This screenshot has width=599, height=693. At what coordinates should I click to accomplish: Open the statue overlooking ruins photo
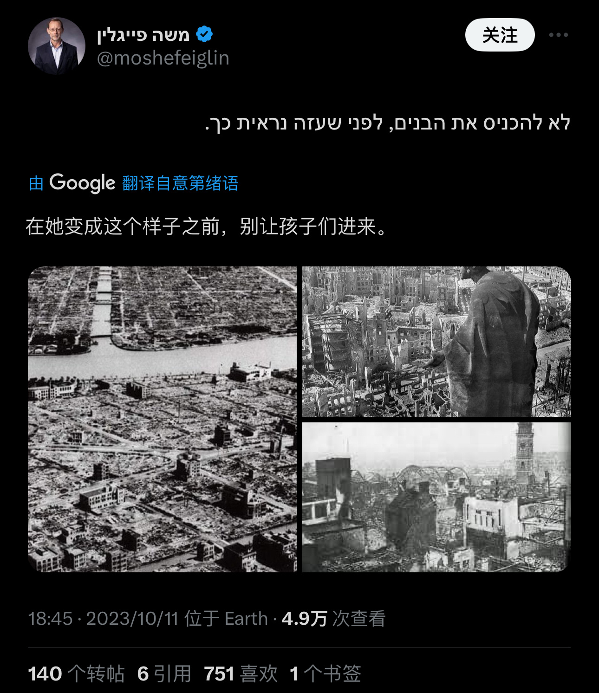pyautogui.click(x=436, y=342)
